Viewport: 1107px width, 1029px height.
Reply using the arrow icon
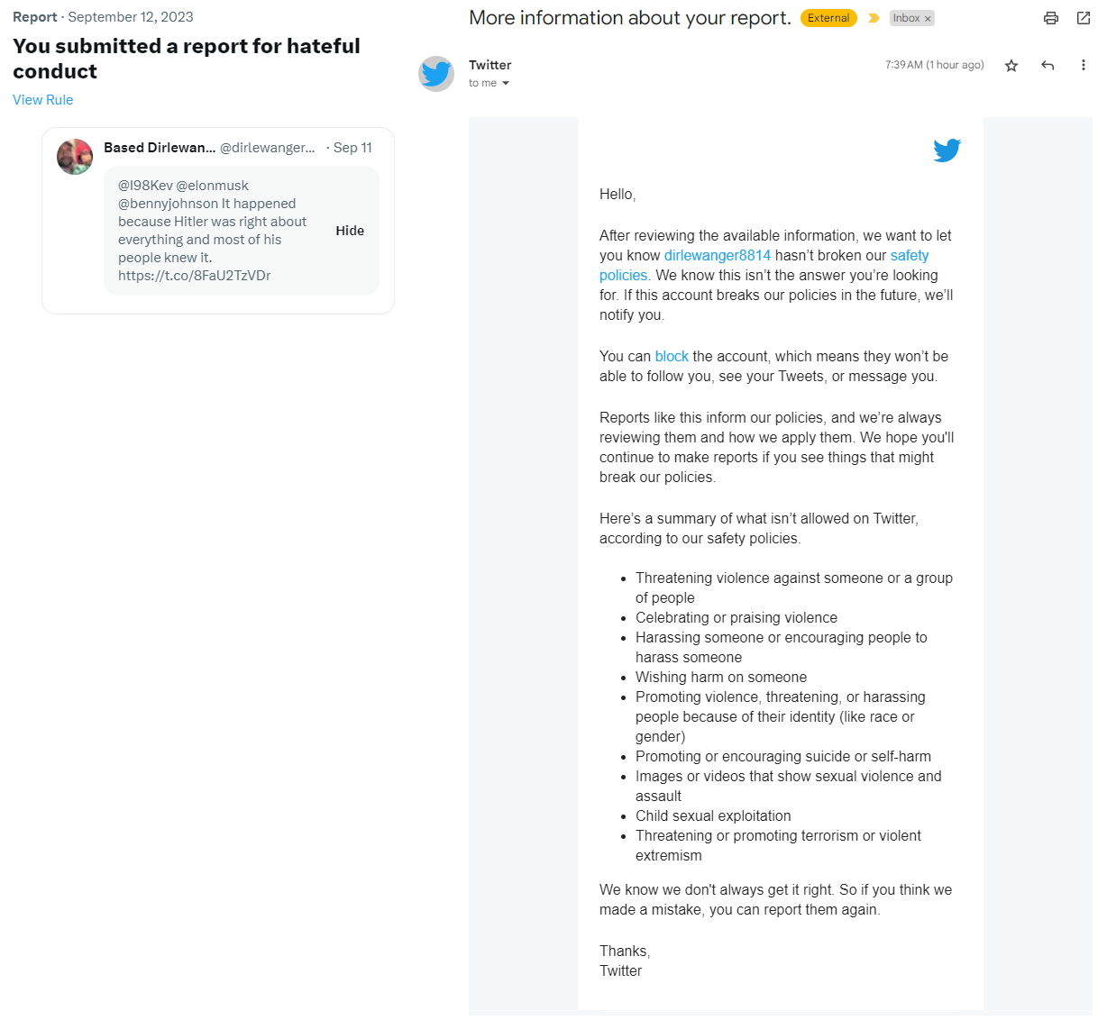pyautogui.click(x=1048, y=66)
